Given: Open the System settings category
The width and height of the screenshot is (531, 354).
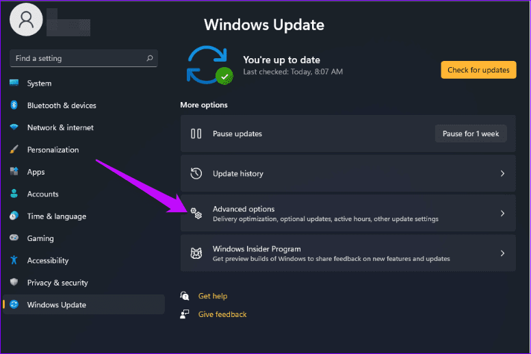Looking at the screenshot, I should click(83, 83).
